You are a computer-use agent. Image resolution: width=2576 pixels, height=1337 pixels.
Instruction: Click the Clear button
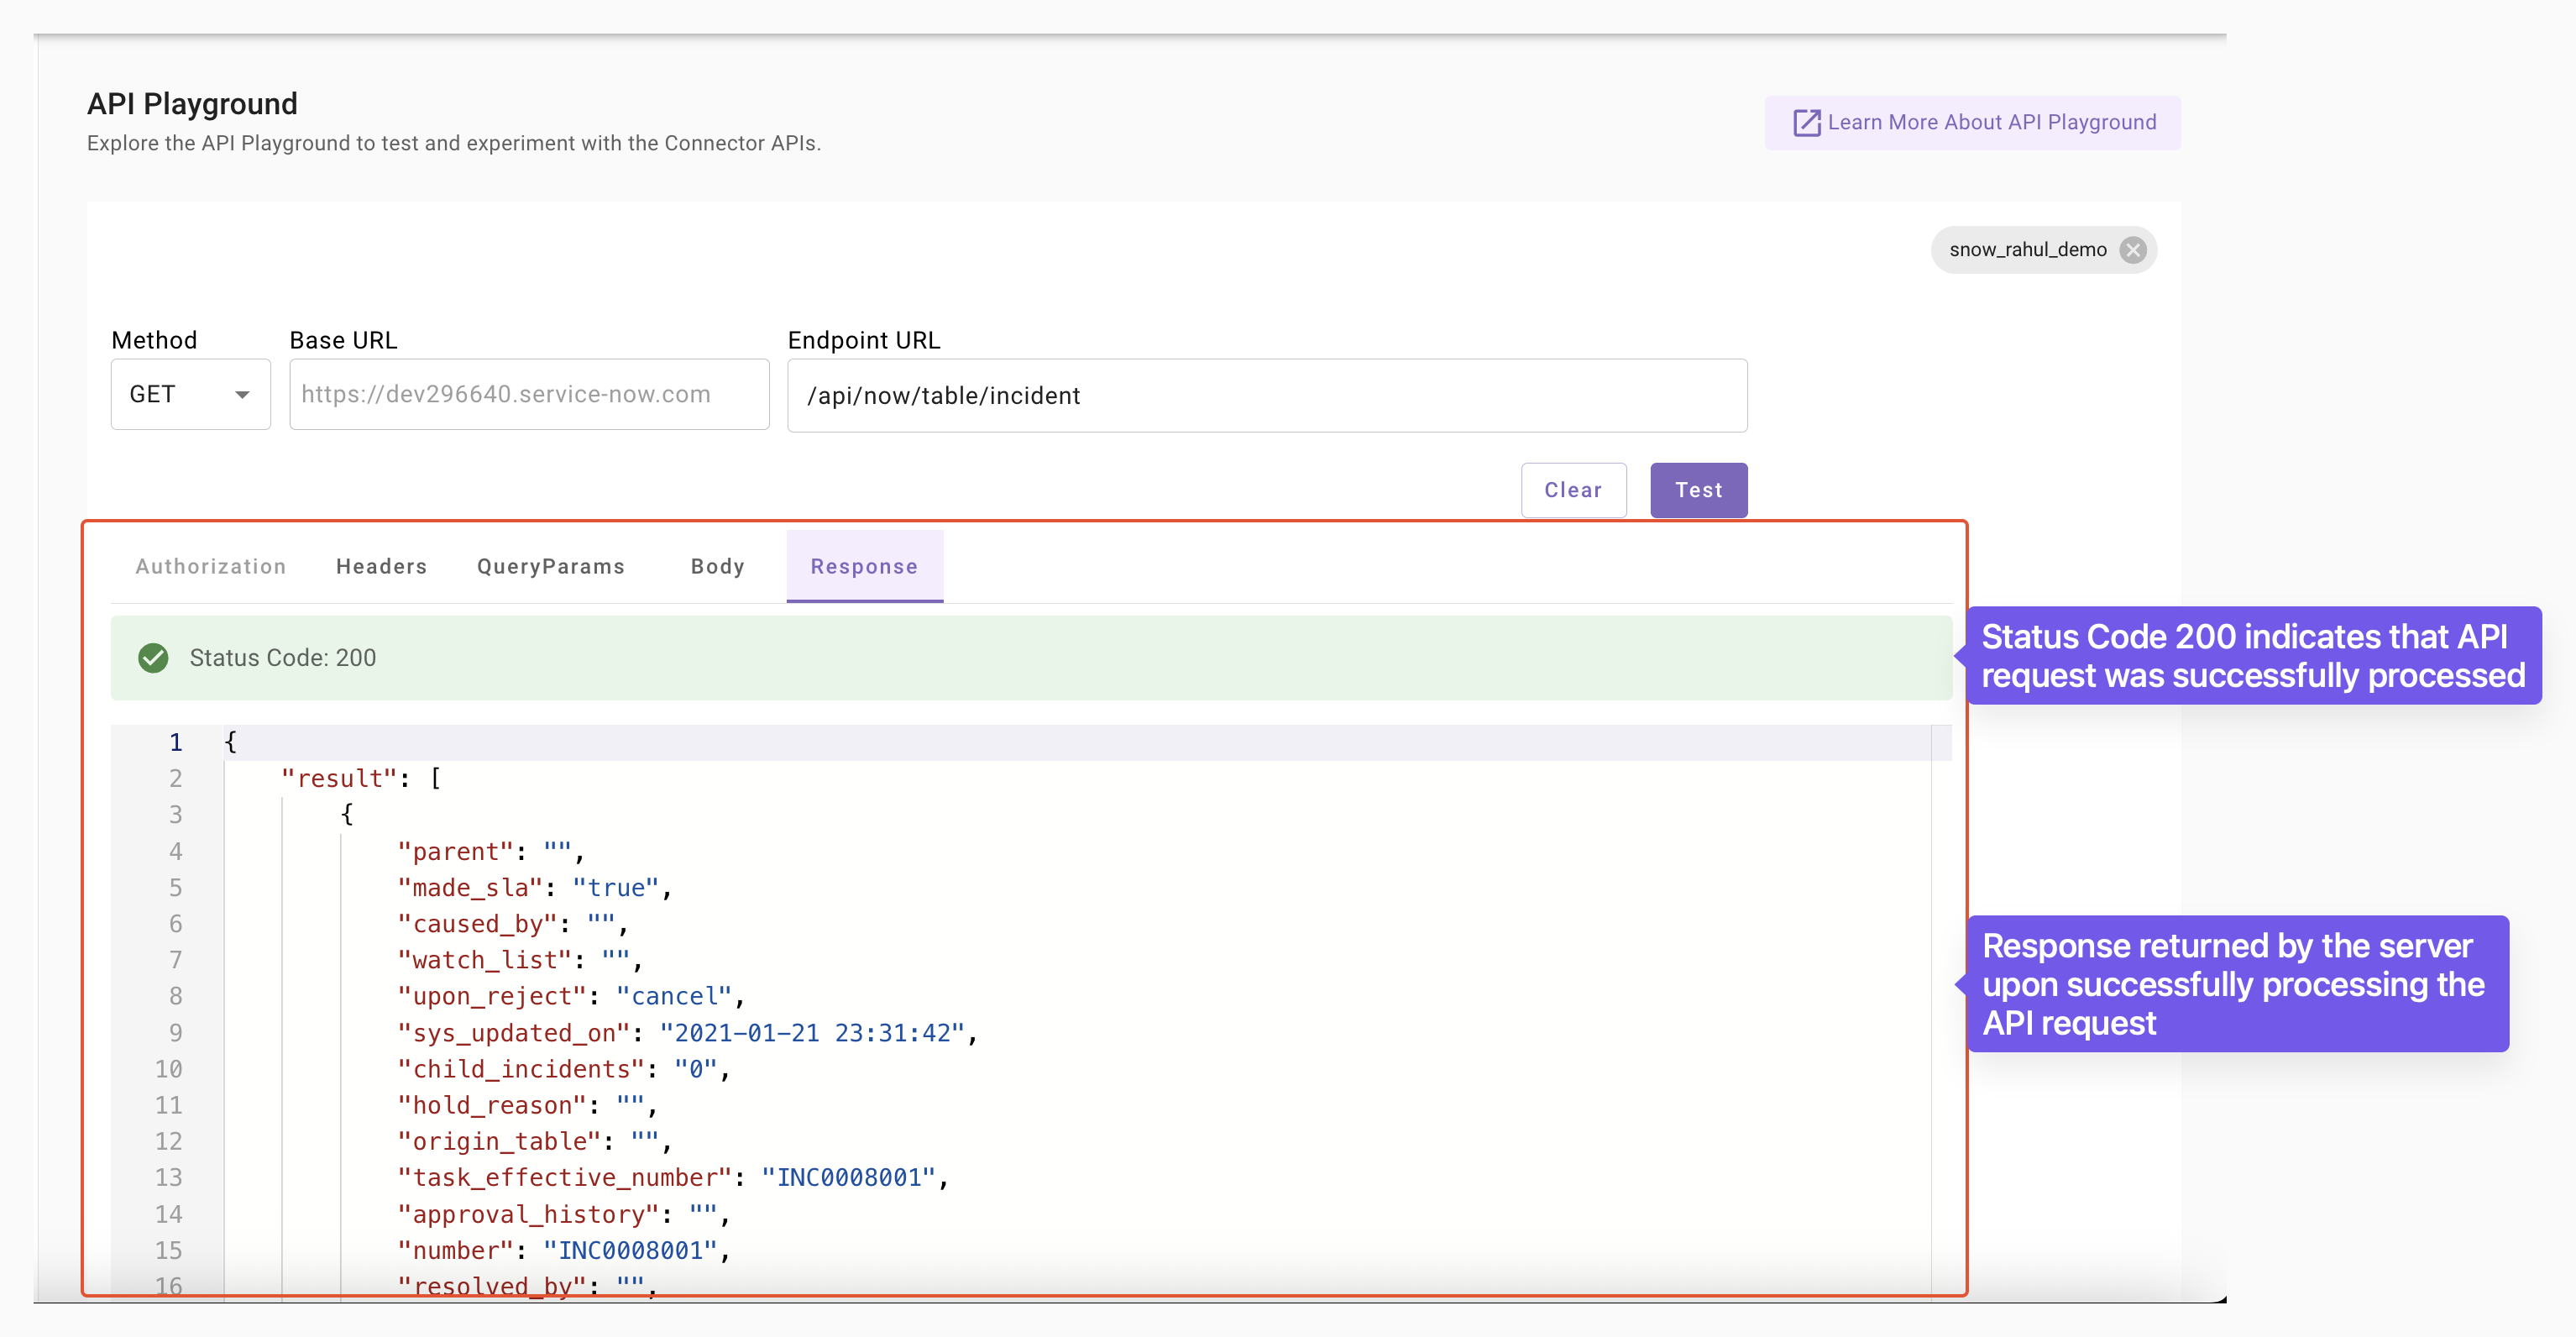coord(1573,490)
